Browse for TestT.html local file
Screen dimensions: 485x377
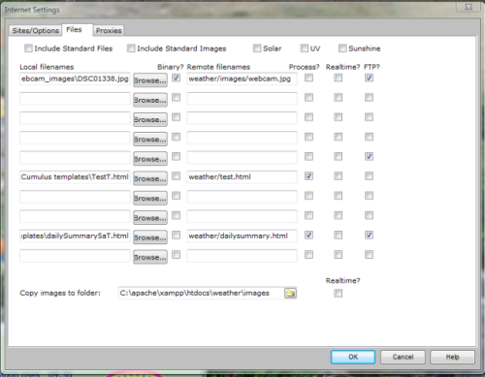(x=150, y=178)
